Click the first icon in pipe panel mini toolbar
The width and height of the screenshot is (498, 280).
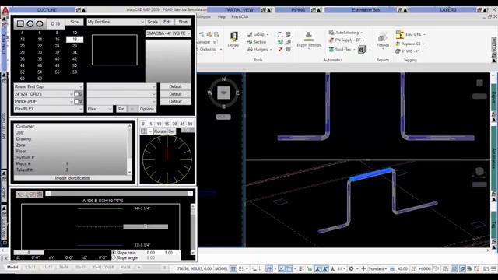(x=19, y=194)
